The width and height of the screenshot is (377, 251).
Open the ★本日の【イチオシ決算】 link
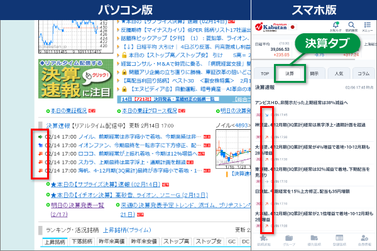tap(129, 195)
